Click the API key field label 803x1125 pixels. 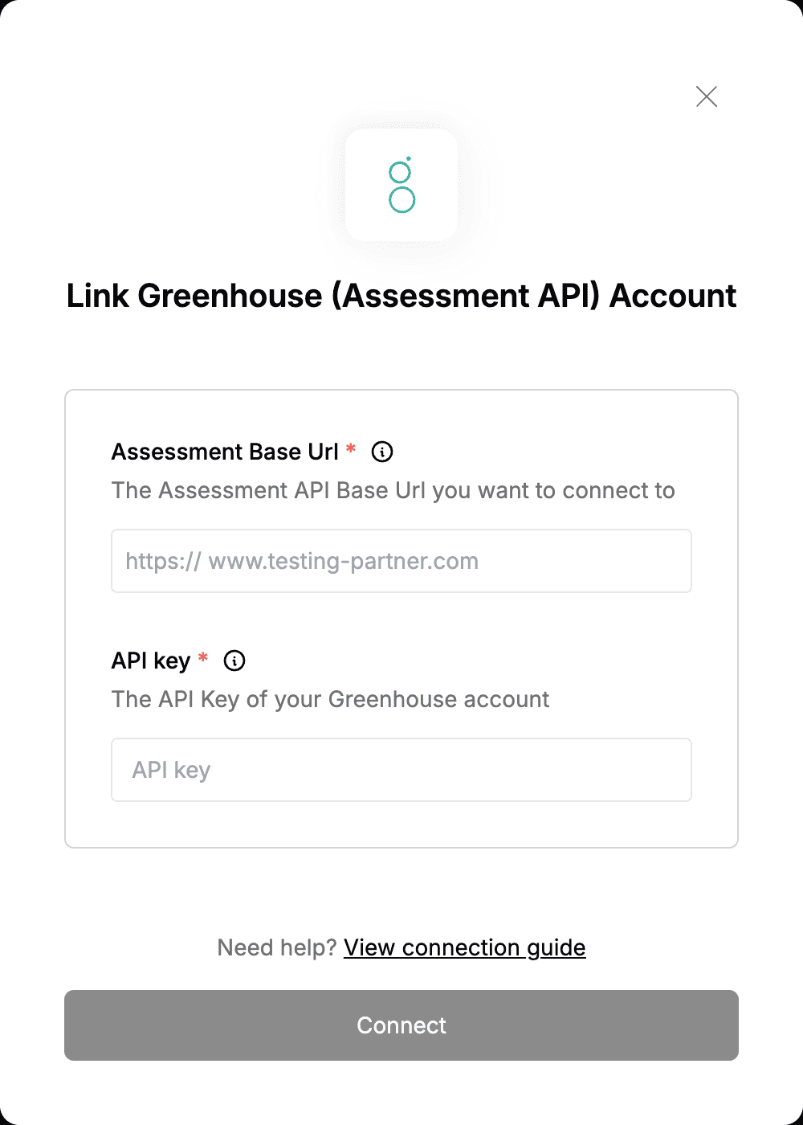[x=151, y=661]
